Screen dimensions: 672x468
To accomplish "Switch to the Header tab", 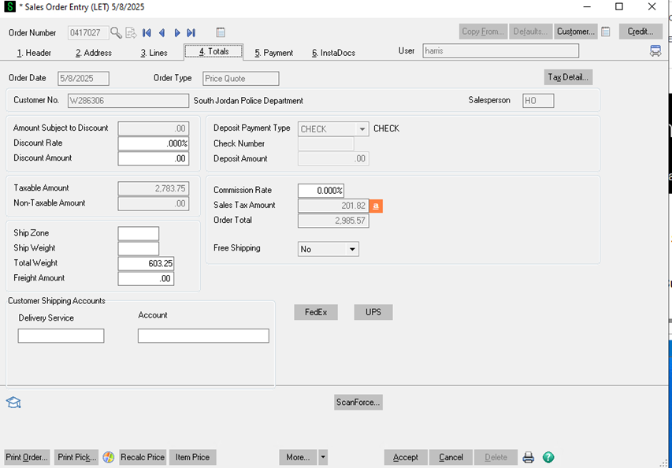I will (x=34, y=53).
